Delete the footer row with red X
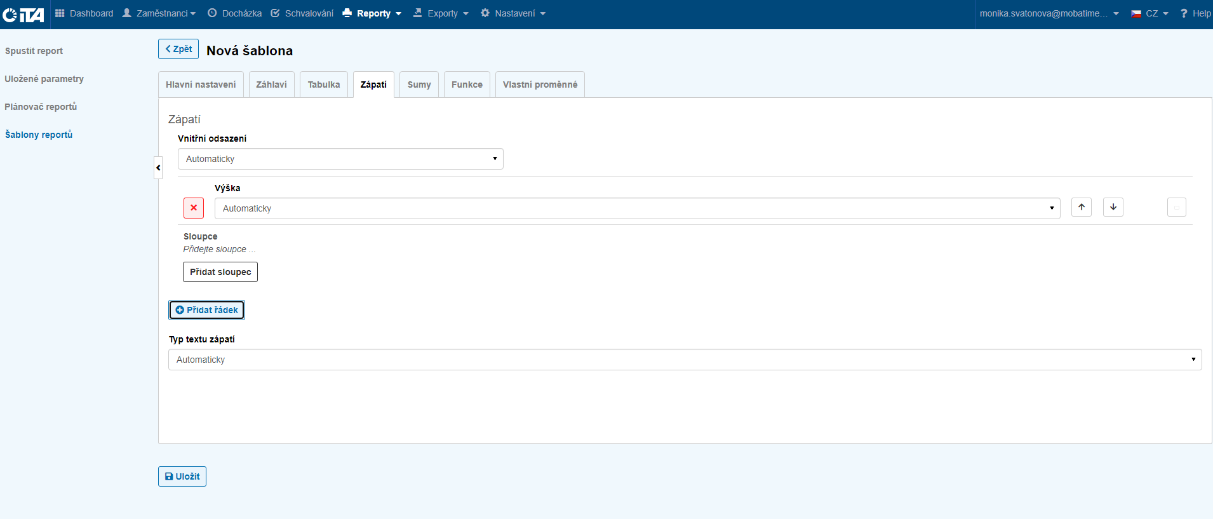This screenshot has height=519, width=1213. 194,208
